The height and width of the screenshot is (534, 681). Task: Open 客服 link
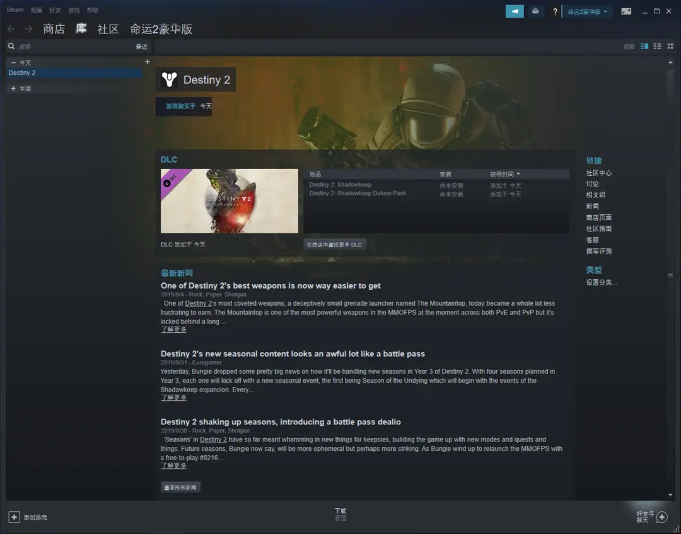tap(592, 240)
